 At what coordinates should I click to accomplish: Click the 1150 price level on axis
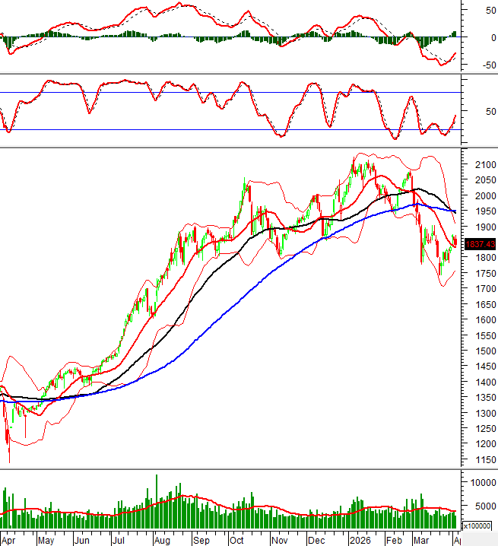481,460
